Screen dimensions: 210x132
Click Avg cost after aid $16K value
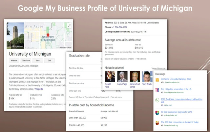[12, 99]
